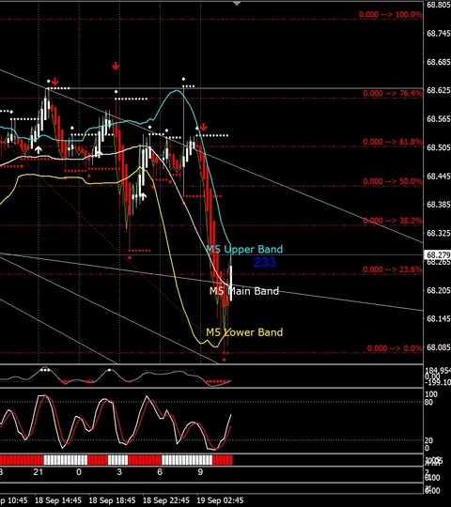Screen dimensions: 451x507
Task: Click the 'M5 Upper Band' cyan label
Action: click(244, 250)
